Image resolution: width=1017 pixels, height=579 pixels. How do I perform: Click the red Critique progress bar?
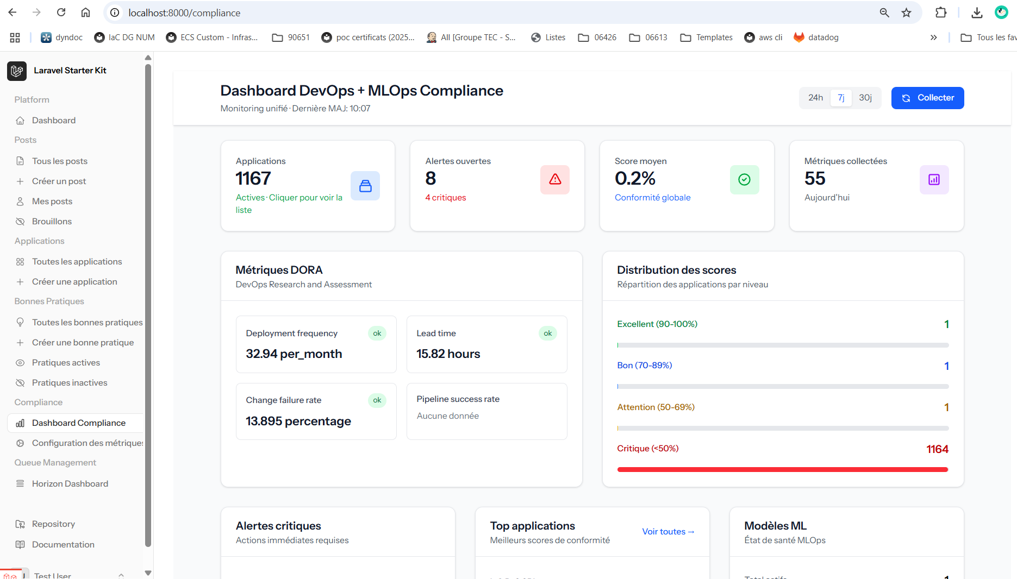[783, 469]
